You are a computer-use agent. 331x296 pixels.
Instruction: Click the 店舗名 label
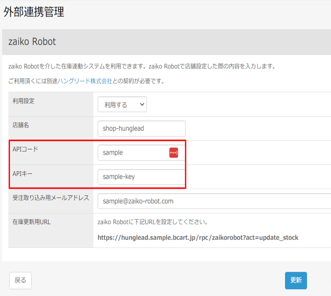(21, 125)
